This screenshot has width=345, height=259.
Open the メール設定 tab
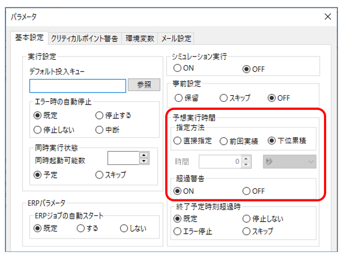[177, 38]
